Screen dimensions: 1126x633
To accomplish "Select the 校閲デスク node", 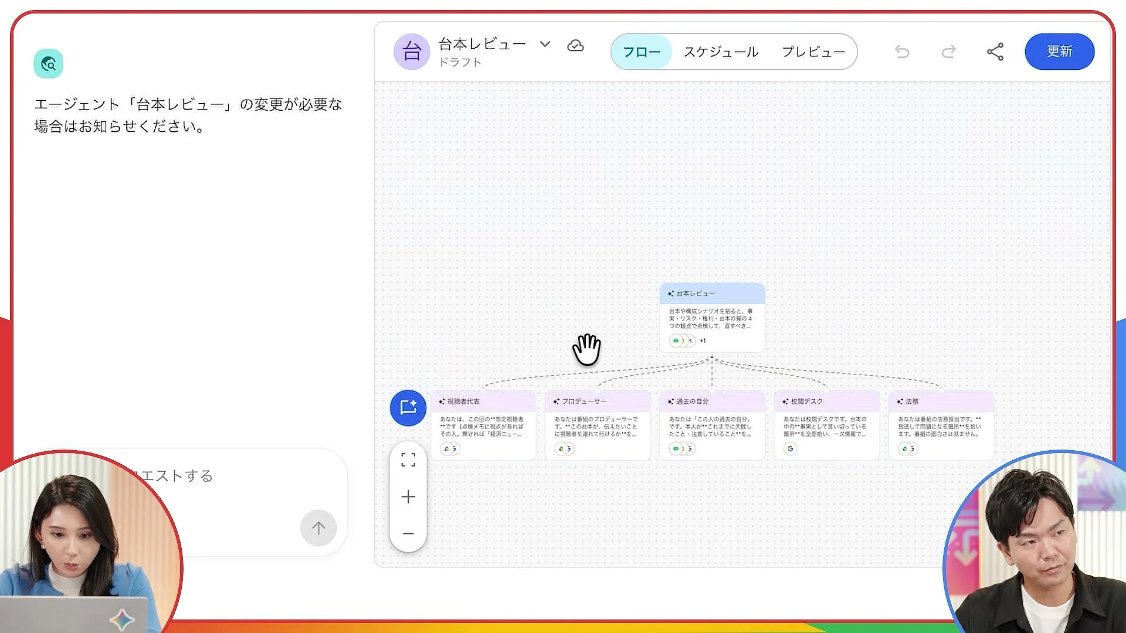I will 826,426.
